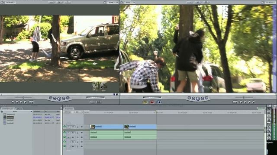
Task: Pick the Roll edit tool in tool palette
Action: pos(269,120)
